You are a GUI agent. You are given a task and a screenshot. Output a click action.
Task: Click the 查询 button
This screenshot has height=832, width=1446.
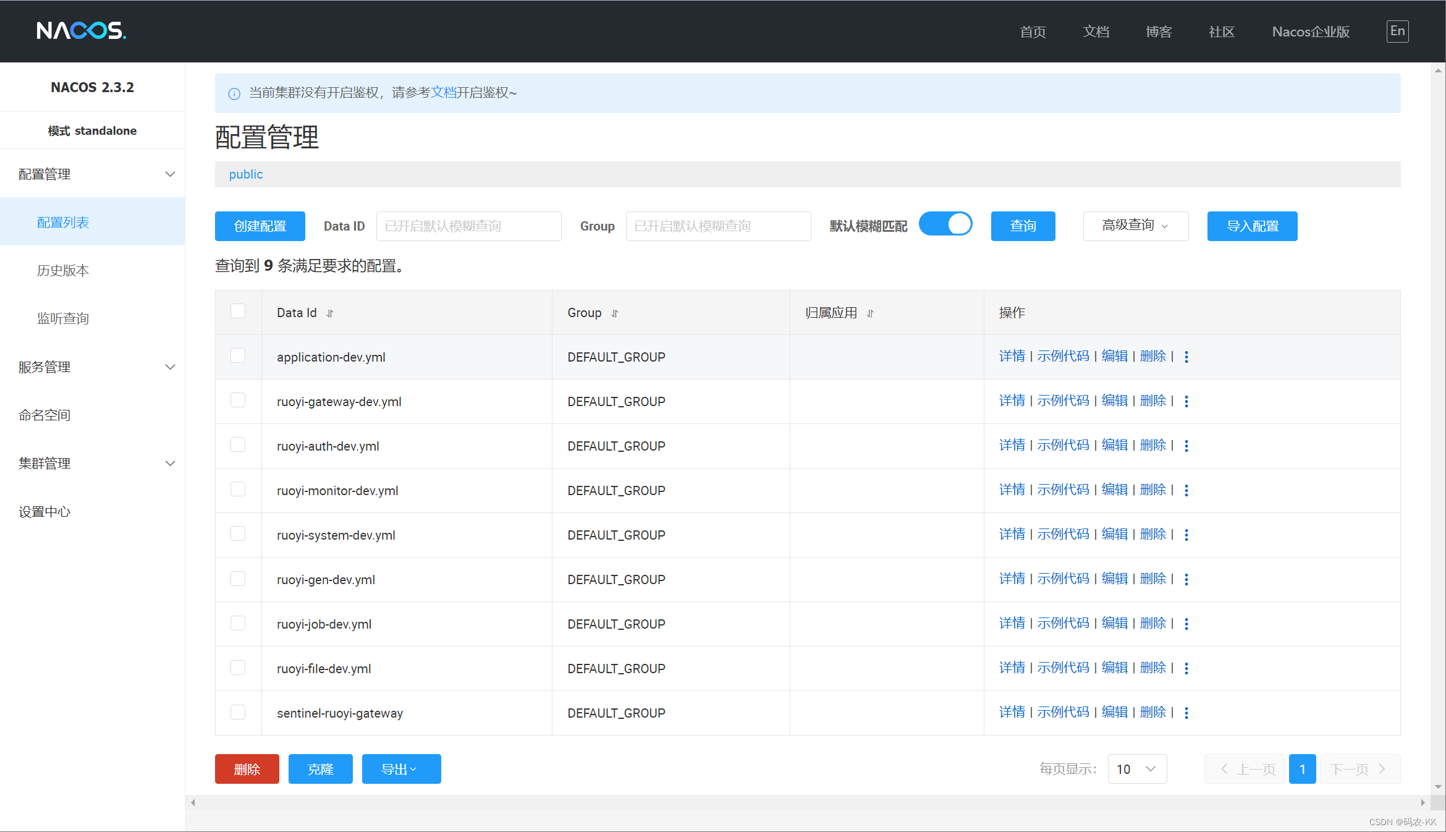1023,226
